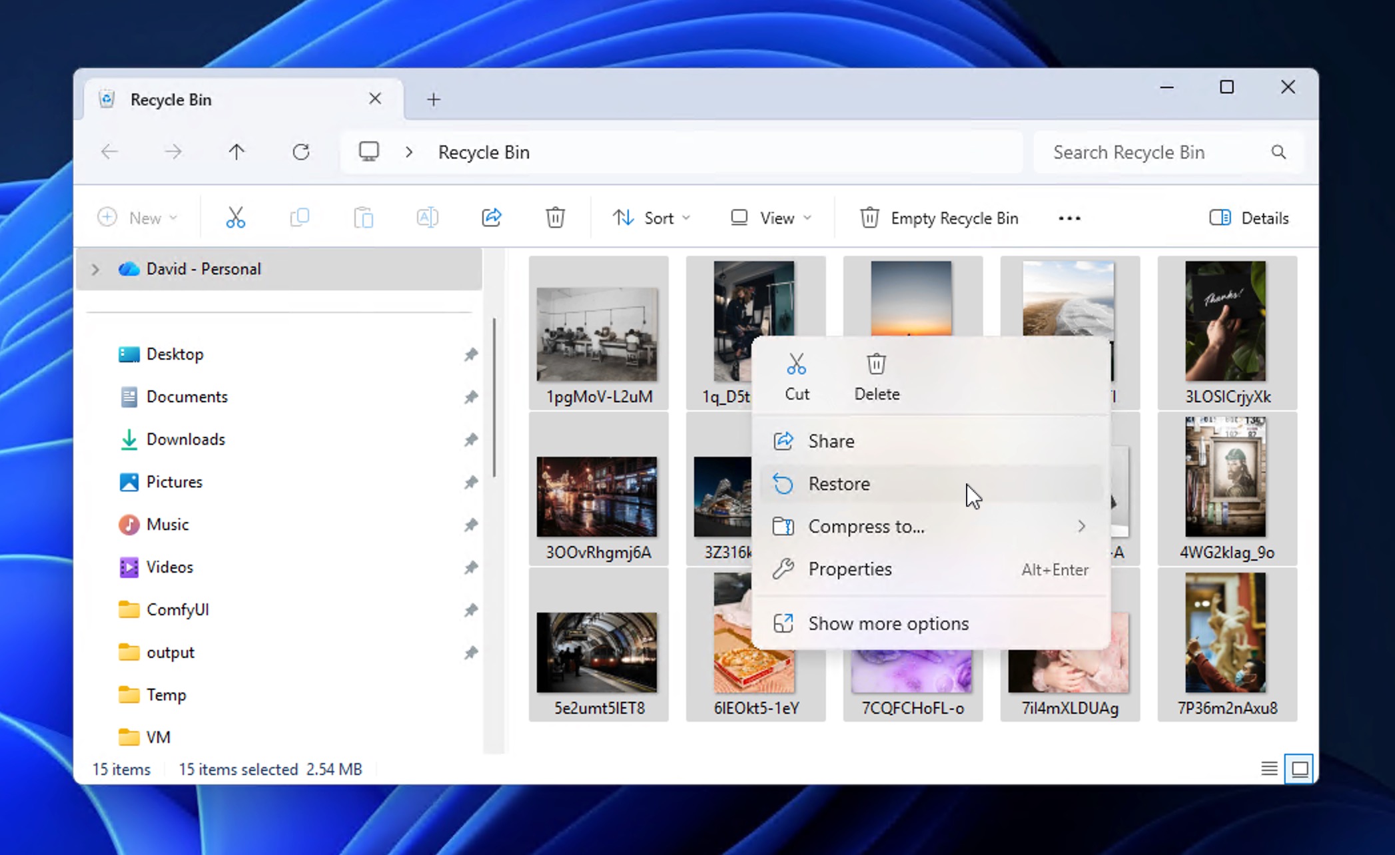Click the Share icon in the toolbar
Viewport: 1395px width, 855px height.
(492, 217)
